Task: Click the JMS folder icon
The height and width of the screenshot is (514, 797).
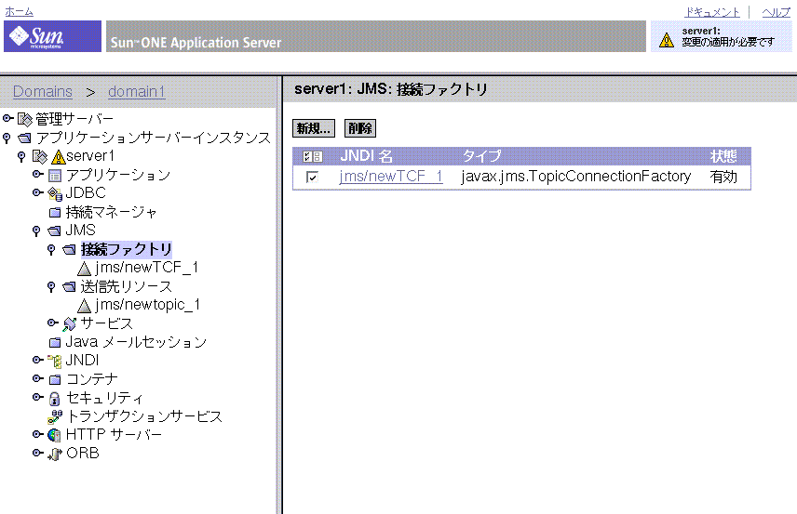Action: [54, 231]
